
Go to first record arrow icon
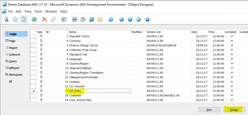111,19
